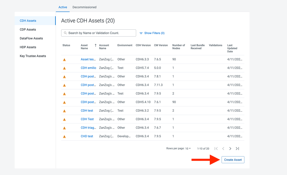Show Filters (0) link
Viewport: 287px width, 175px height.
pos(154,33)
